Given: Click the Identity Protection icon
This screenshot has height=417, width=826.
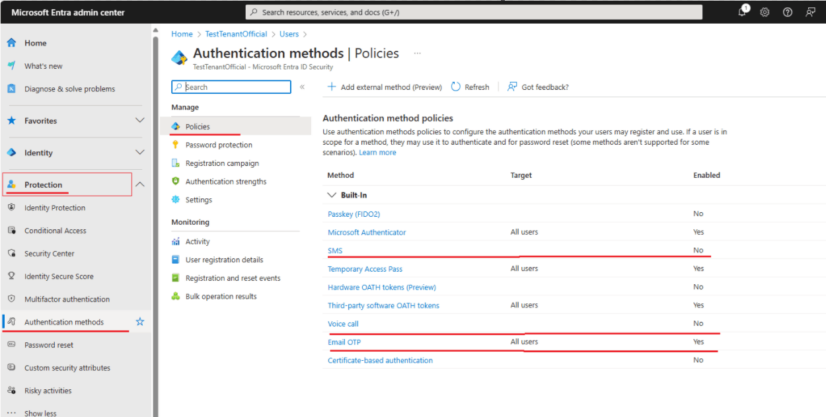Looking at the screenshot, I should click(x=11, y=208).
